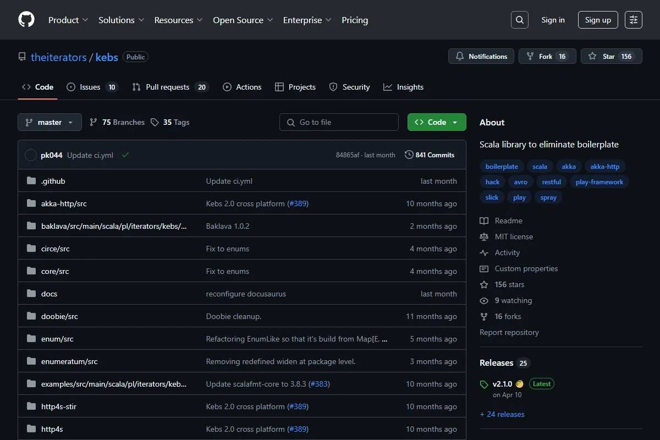
Task: Click the GitHub logo icon
Action: tap(26, 20)
